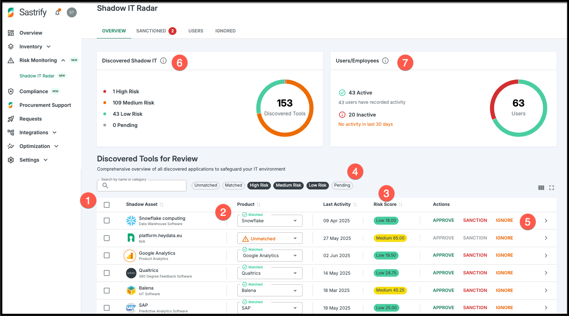569x316 pixels.
Task: Sort by Risk Score column arrows
Action: [x=401, y=205]
